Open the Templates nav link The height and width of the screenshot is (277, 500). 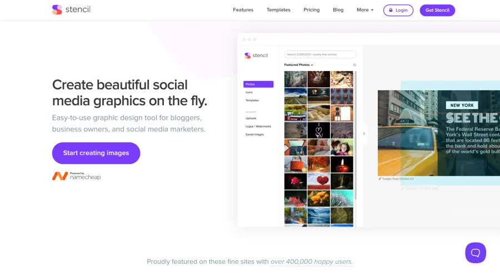pos(278,10)
